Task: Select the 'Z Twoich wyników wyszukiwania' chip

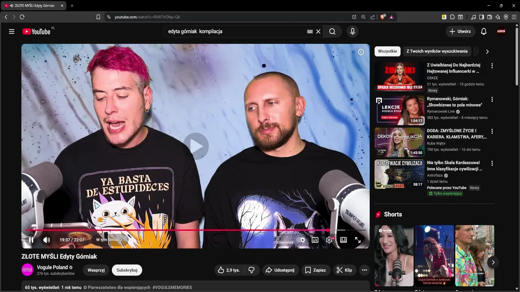Action: (x=437, y=51)
